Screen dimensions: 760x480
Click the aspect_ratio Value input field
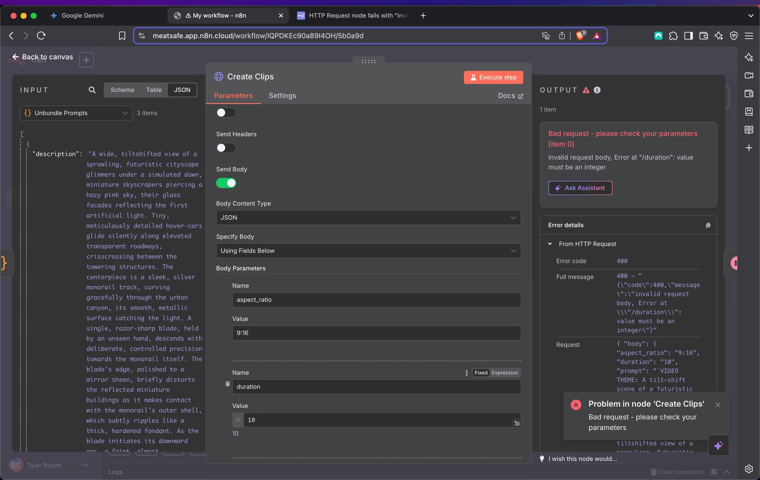pos(376,333)
